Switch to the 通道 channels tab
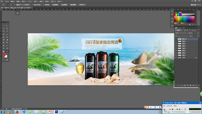 tap(180, 28)
